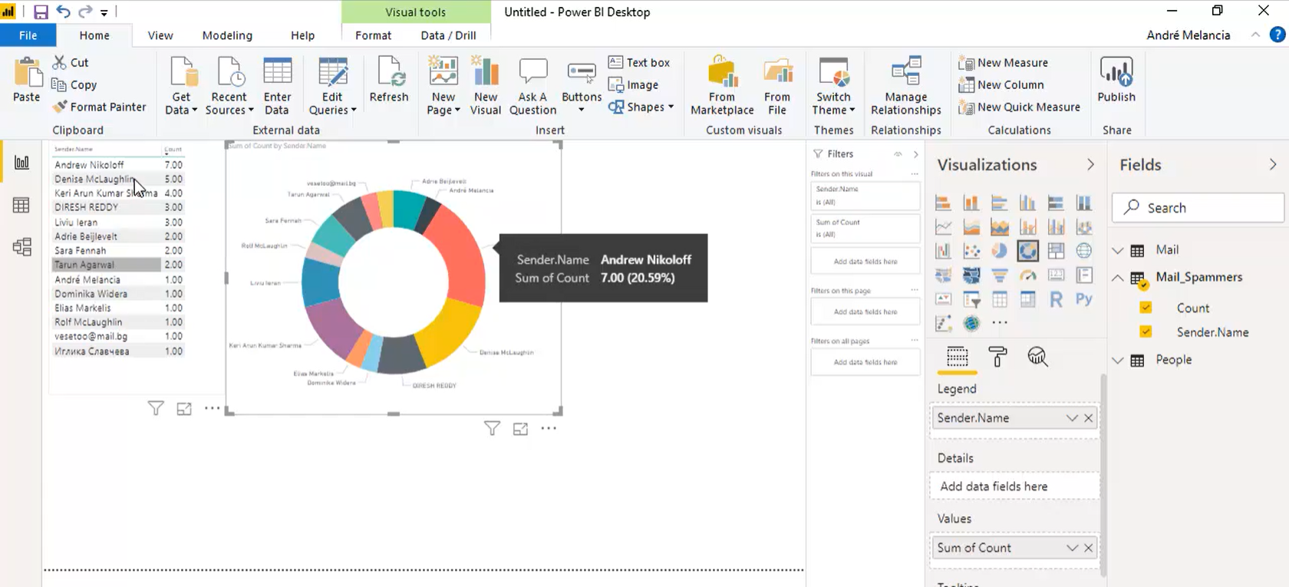Click Edit Queries button

[x=332, y=86]
